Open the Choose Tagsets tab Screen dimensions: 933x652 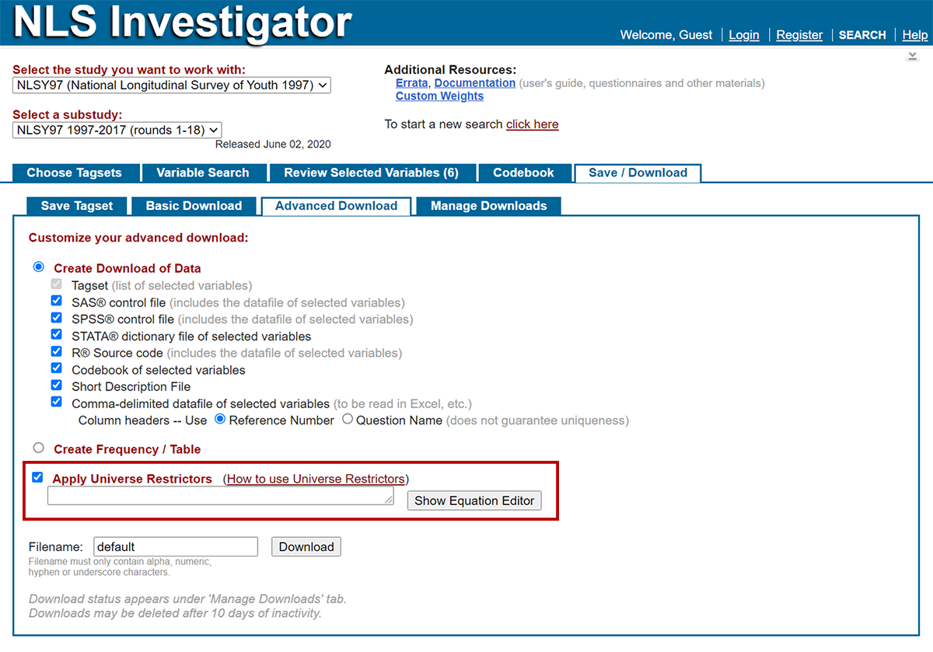(75, 173)
